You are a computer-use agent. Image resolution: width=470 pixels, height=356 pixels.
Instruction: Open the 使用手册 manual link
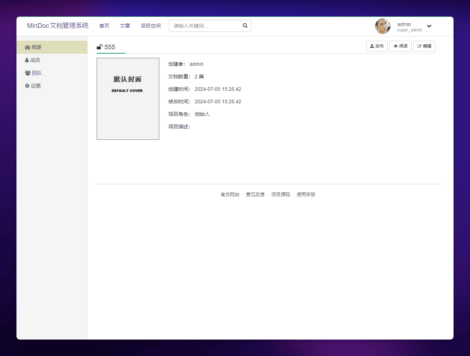pyautogui.click(x=306, y=194)
